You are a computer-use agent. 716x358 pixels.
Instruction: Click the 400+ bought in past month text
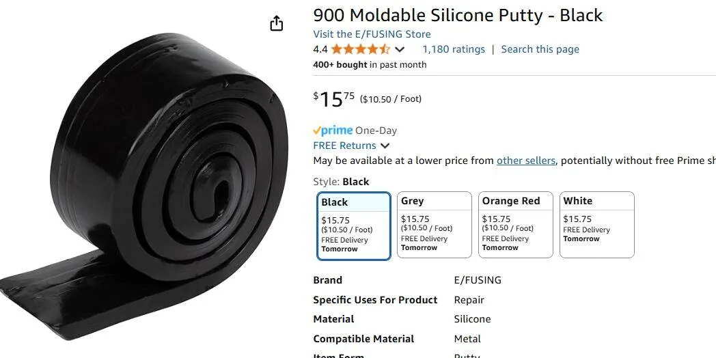[370, 65]
